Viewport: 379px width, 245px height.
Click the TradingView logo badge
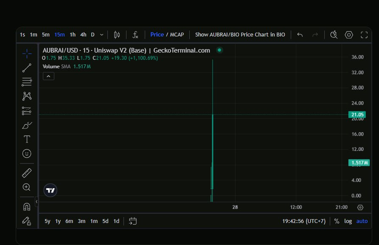(50, 190)
